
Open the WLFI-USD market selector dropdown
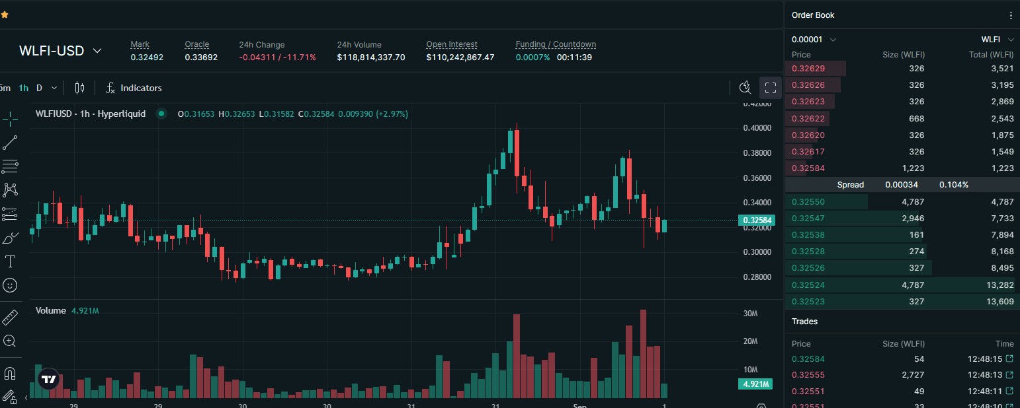coord(60,51)
